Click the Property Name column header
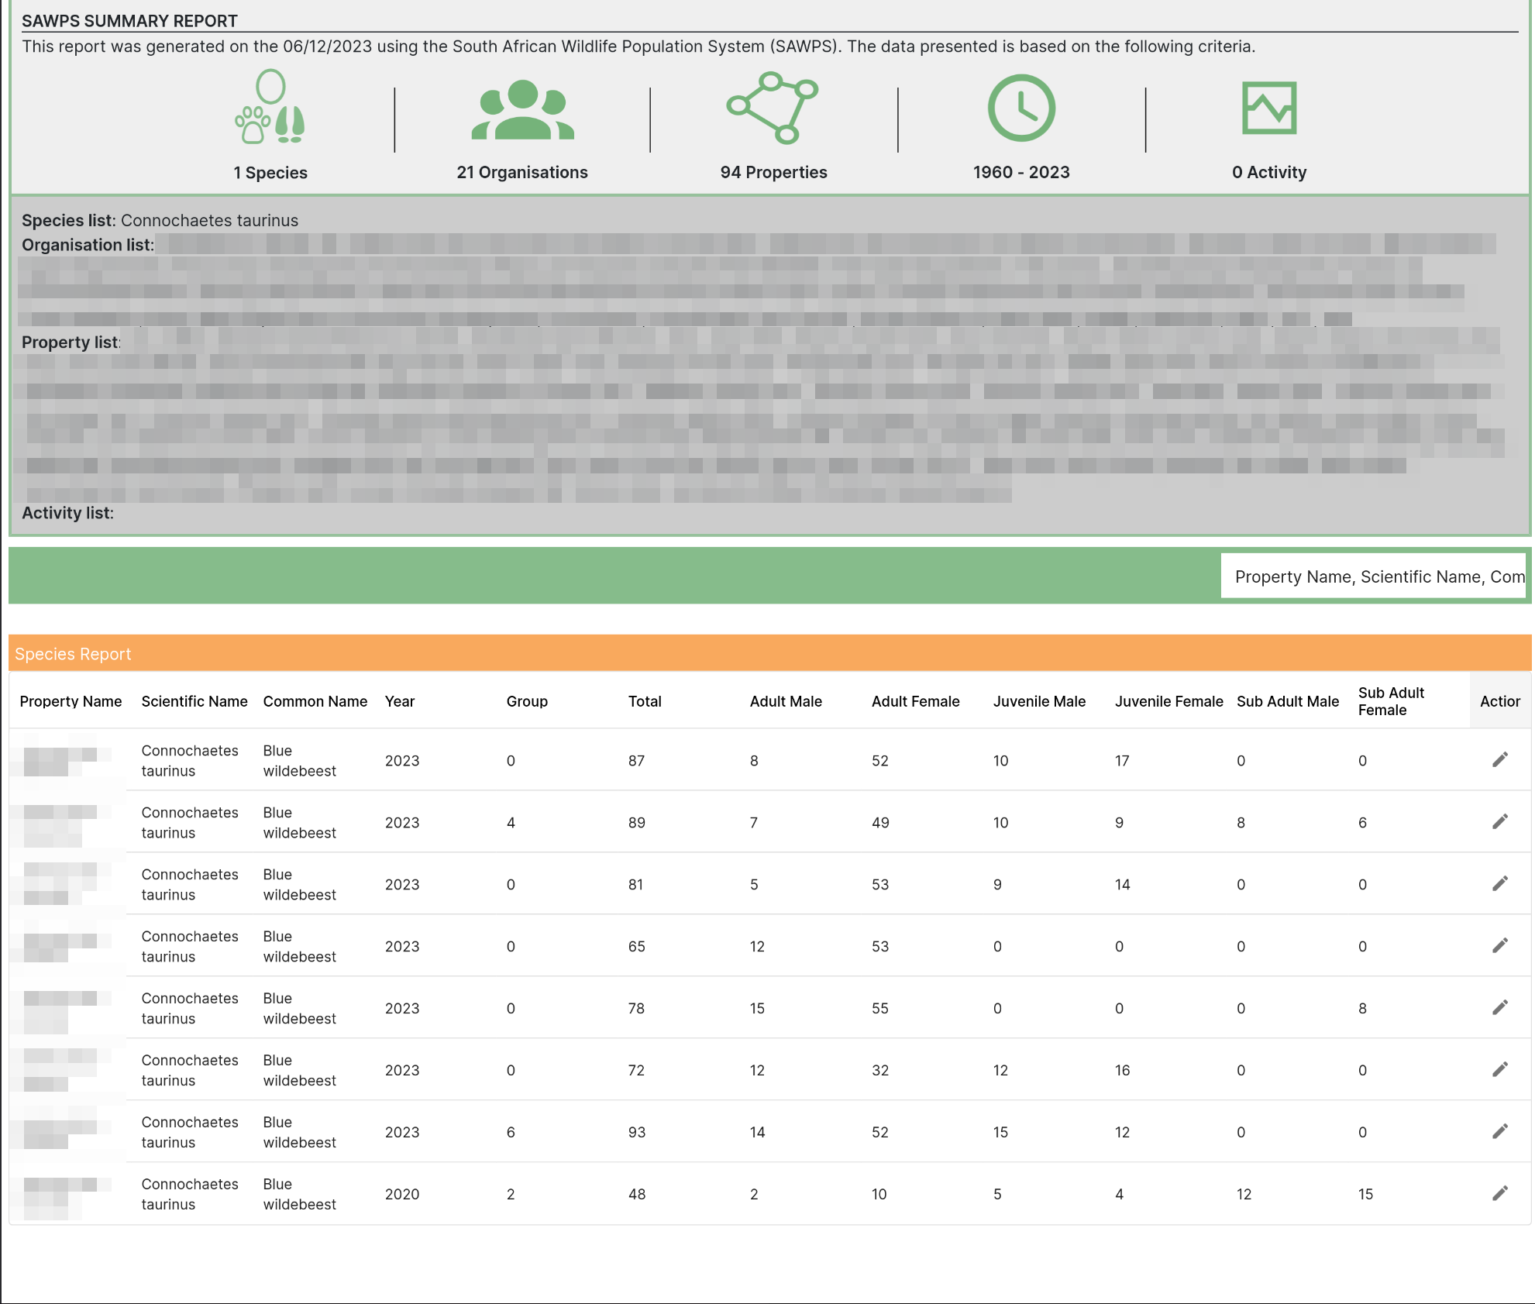Viewport: 1535px width, 1304px height. (x=71, y=701)
